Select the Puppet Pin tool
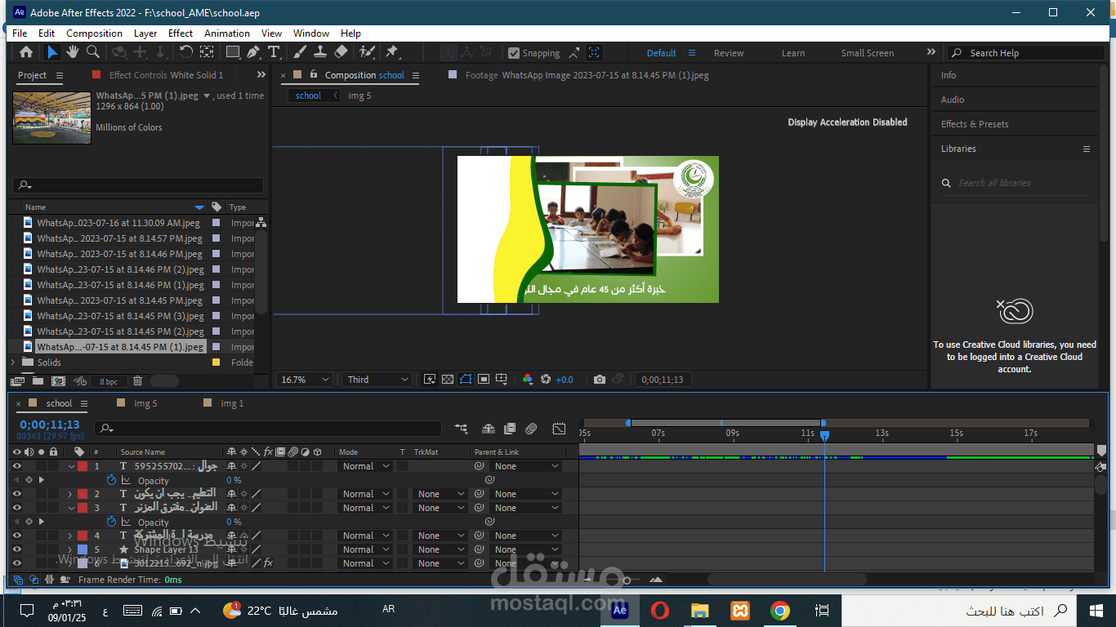Viewport: 1116px width, 627px height. [x=391, y=52]
